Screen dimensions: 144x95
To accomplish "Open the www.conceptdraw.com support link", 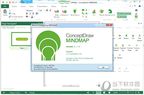I will pyautogui.click(x=74, y=54).
